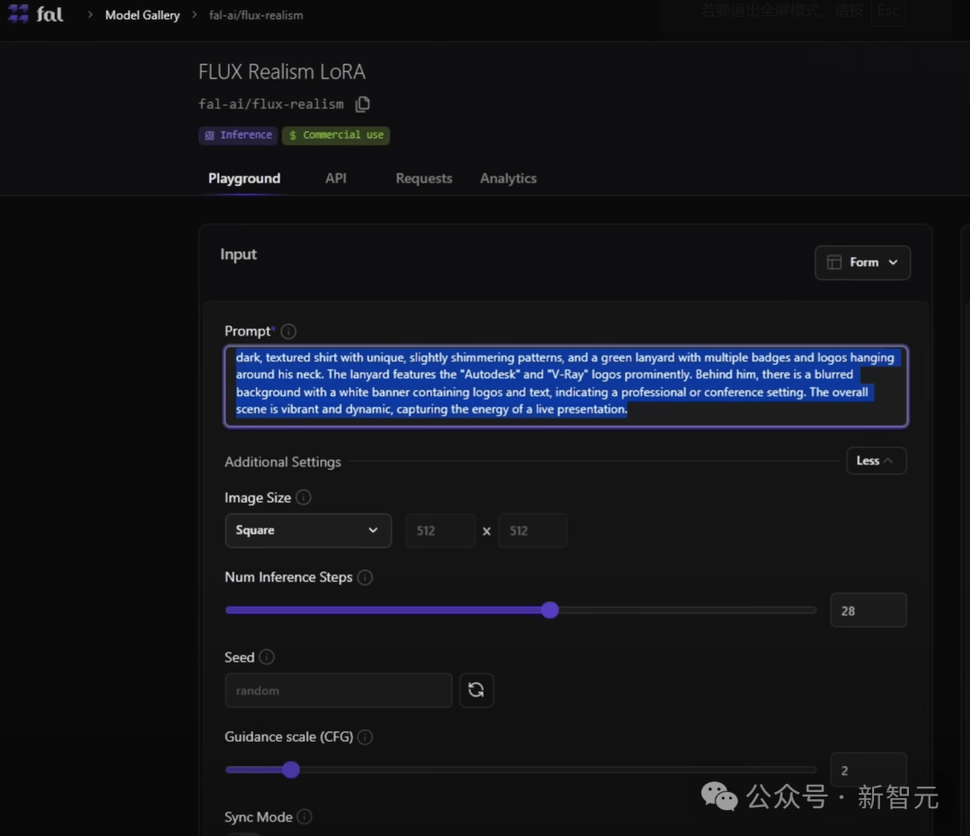Open the Form view dropdown
970x836 pixels.
click(x=861, y=262)
